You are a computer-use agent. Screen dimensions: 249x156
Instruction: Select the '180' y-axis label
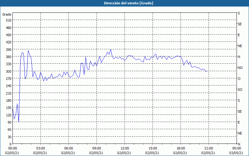pos(9,100)
